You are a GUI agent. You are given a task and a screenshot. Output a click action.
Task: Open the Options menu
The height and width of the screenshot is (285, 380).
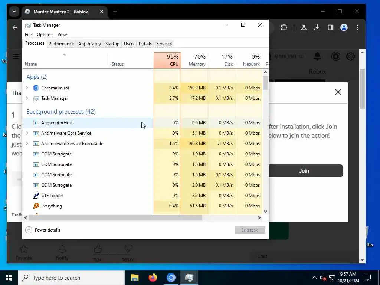[45, 35]
